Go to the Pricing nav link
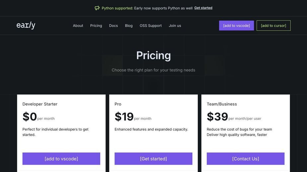 pos(96,25)
